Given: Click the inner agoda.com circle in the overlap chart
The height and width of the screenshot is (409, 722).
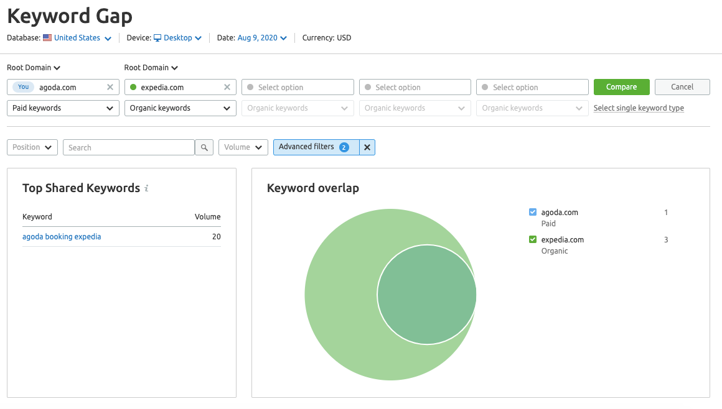Looking at the screenshot, I should pos(427,295).
